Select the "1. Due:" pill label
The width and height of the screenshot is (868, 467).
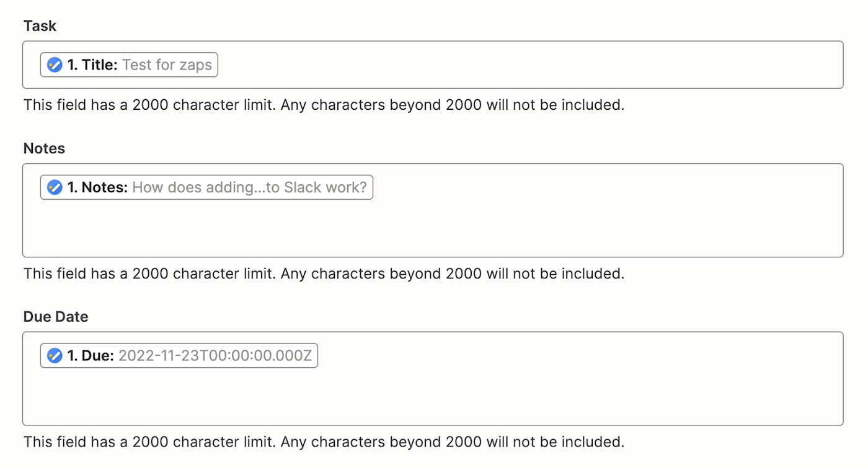point(91,355)
